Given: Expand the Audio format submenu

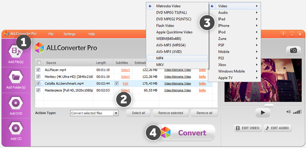Looking at the screenshot, I should click(x=235, y=12).
